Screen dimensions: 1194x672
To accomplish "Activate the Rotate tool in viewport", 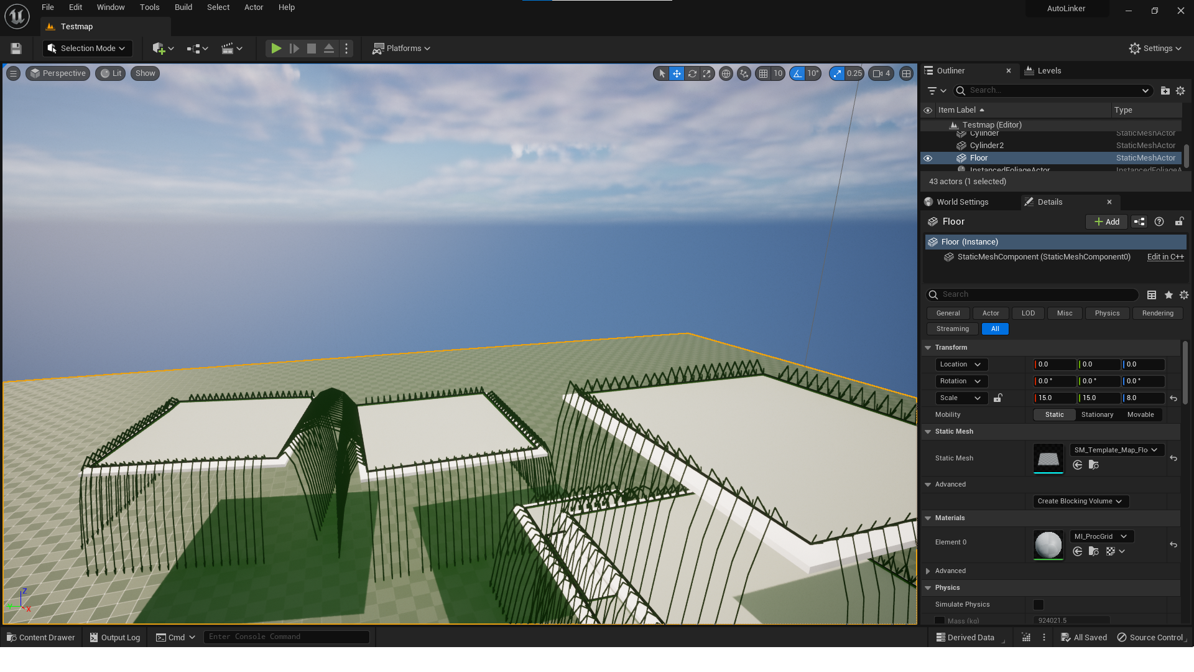I will click(x=692, y=73).
